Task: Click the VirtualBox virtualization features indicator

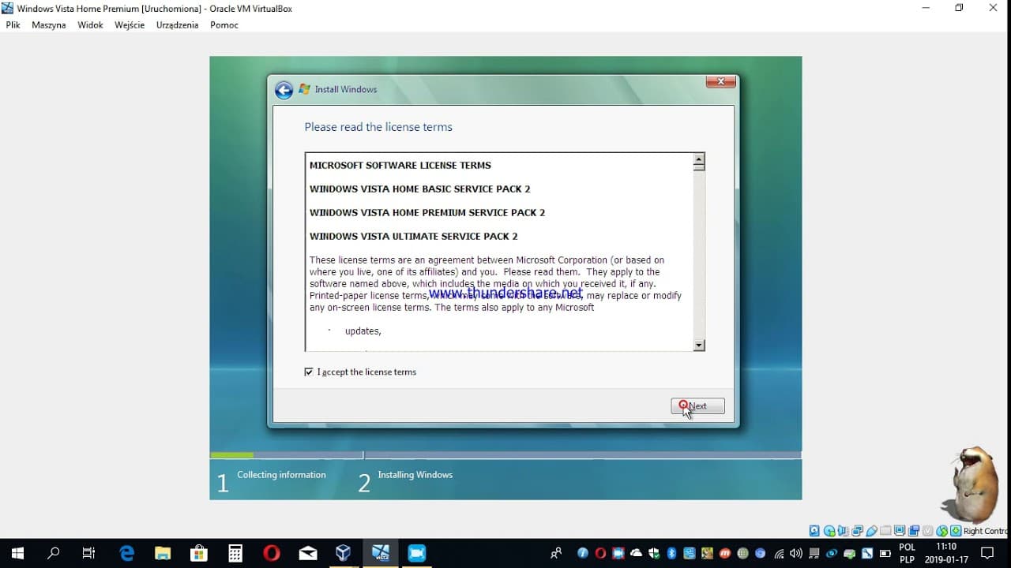Action: [928, 531]
